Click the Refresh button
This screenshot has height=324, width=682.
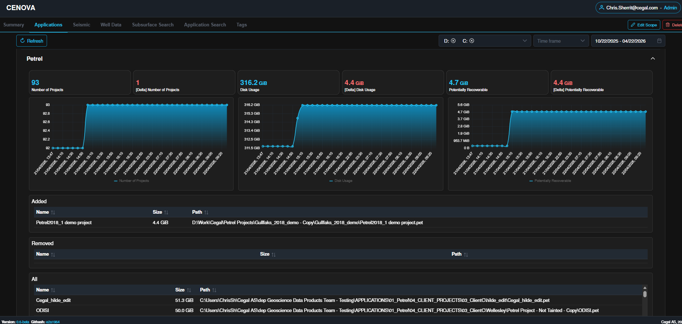coord(31,41)
